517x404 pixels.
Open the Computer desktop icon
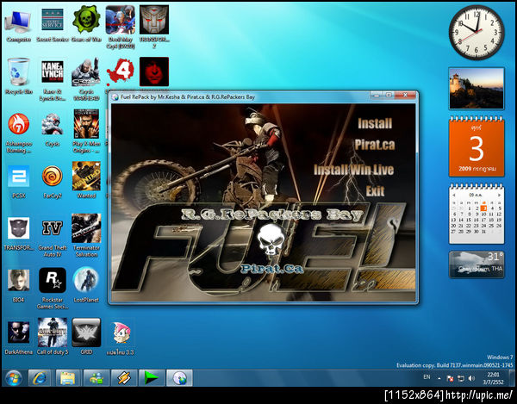(18, 27)
